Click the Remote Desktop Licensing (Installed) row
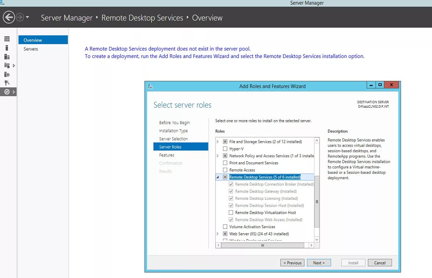The image size is (432, 278). click(264, 198)
